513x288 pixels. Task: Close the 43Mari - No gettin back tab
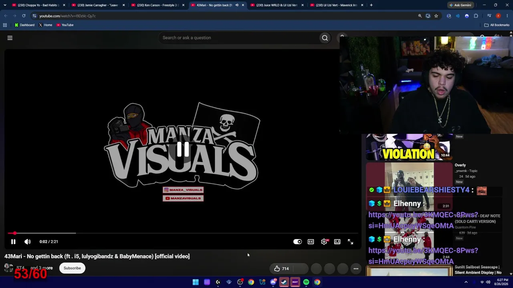click(x=243, y=5)
